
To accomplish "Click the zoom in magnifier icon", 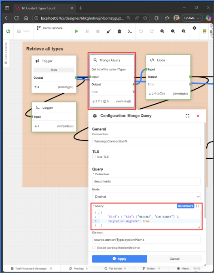I will (x=162, y=31).
